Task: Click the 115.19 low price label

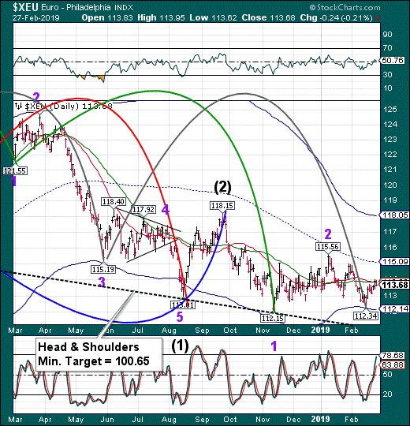Action: click(103, 270)
